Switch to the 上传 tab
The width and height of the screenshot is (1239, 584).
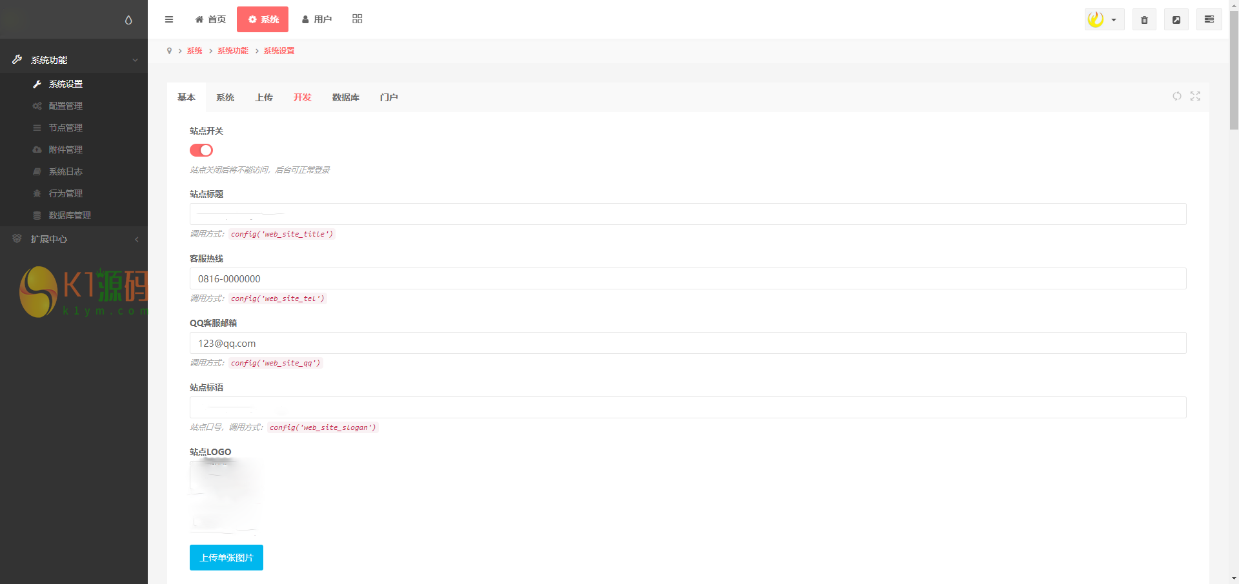tap(264, 97)
